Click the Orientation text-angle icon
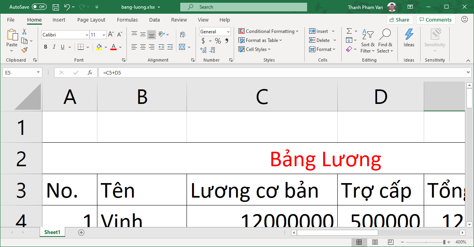Image resolution: width=474 pixels, height=247 pixels. click(x=161, y=35)
